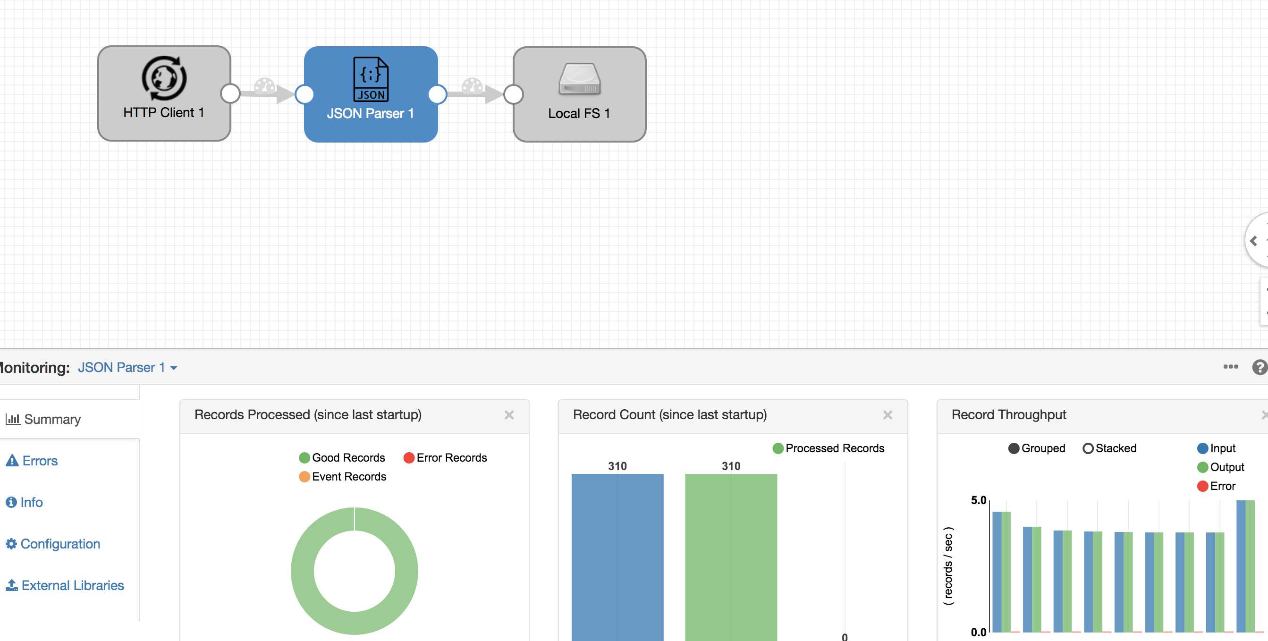Toggle the Output series in throughput chart
The height and width of the screenshot is (641, 1268).
point(1221,467)
